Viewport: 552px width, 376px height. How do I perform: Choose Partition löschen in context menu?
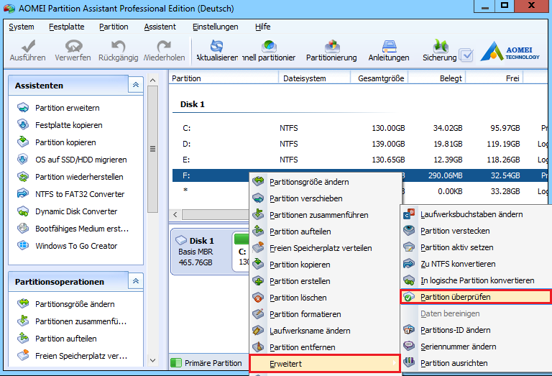point(326,298)
